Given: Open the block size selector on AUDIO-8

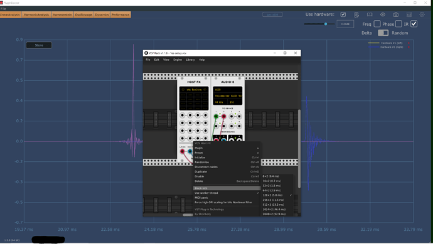Looking at the screenshot, I should 235,102.
